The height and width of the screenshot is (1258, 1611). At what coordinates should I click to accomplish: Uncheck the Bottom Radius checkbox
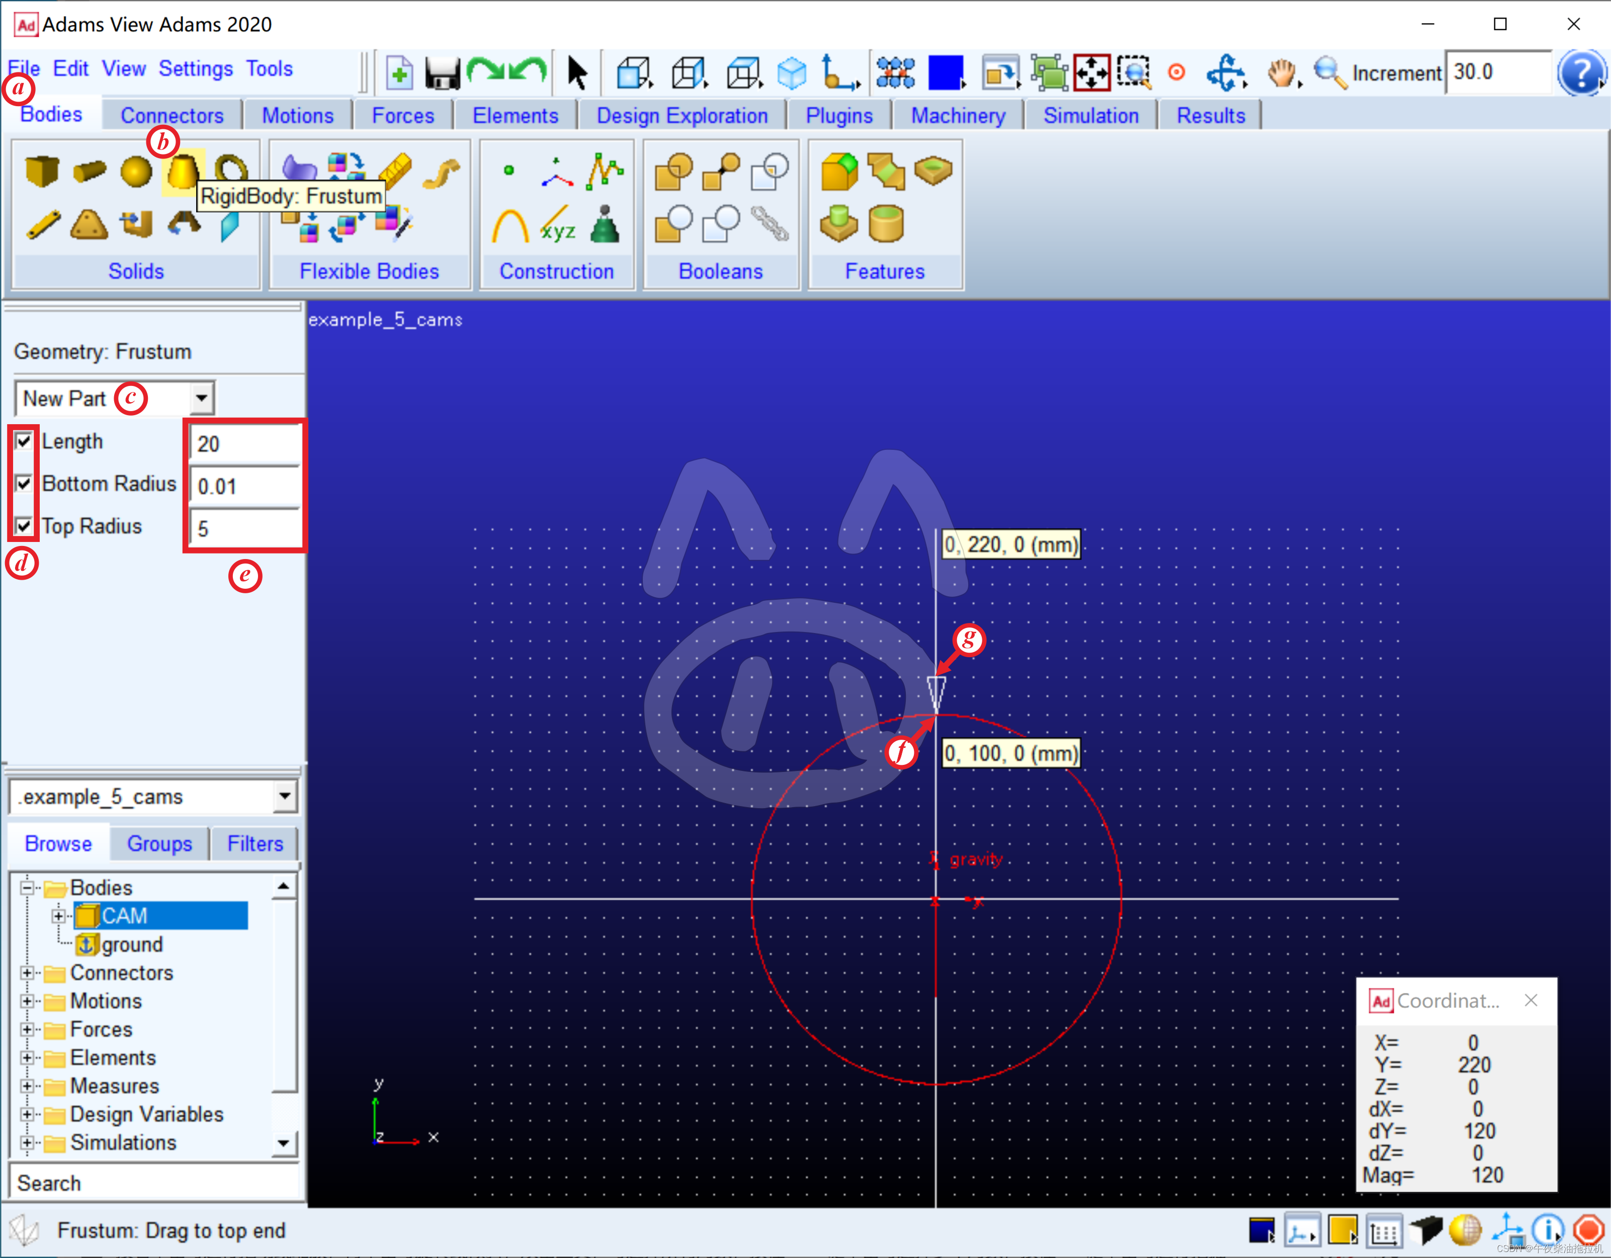coord(24,484)
